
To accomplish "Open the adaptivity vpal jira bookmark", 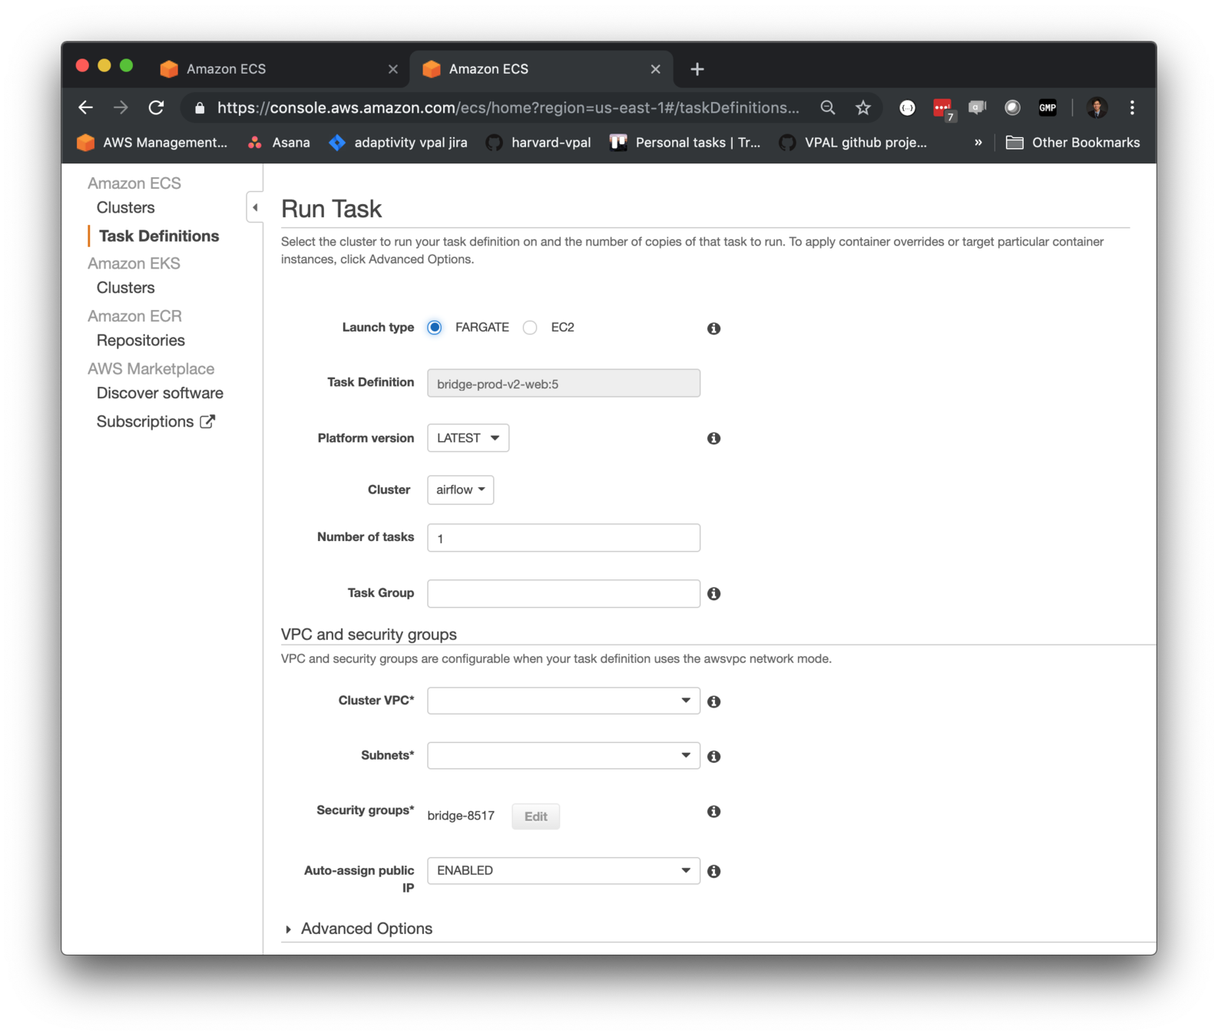I will (x=398, y=143).
